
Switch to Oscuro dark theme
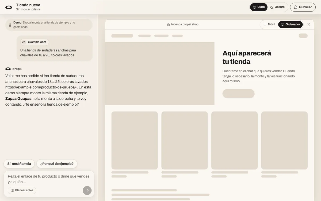point(277,7)
